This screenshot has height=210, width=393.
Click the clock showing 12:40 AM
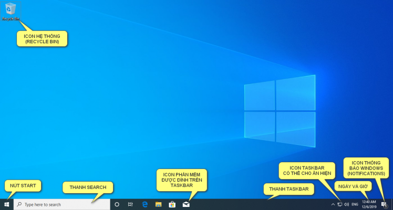369,204
